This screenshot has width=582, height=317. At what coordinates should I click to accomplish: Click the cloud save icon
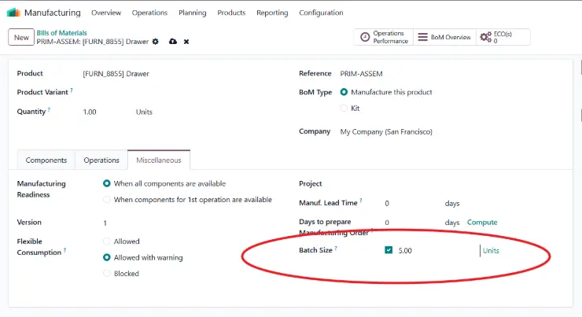172,42
